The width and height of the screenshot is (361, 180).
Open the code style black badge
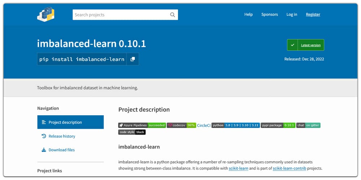(132, 132)
